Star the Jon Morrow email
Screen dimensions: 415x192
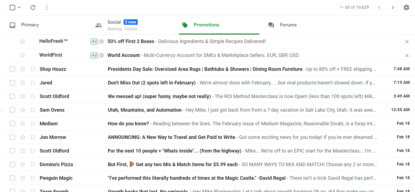pos(23,137)
